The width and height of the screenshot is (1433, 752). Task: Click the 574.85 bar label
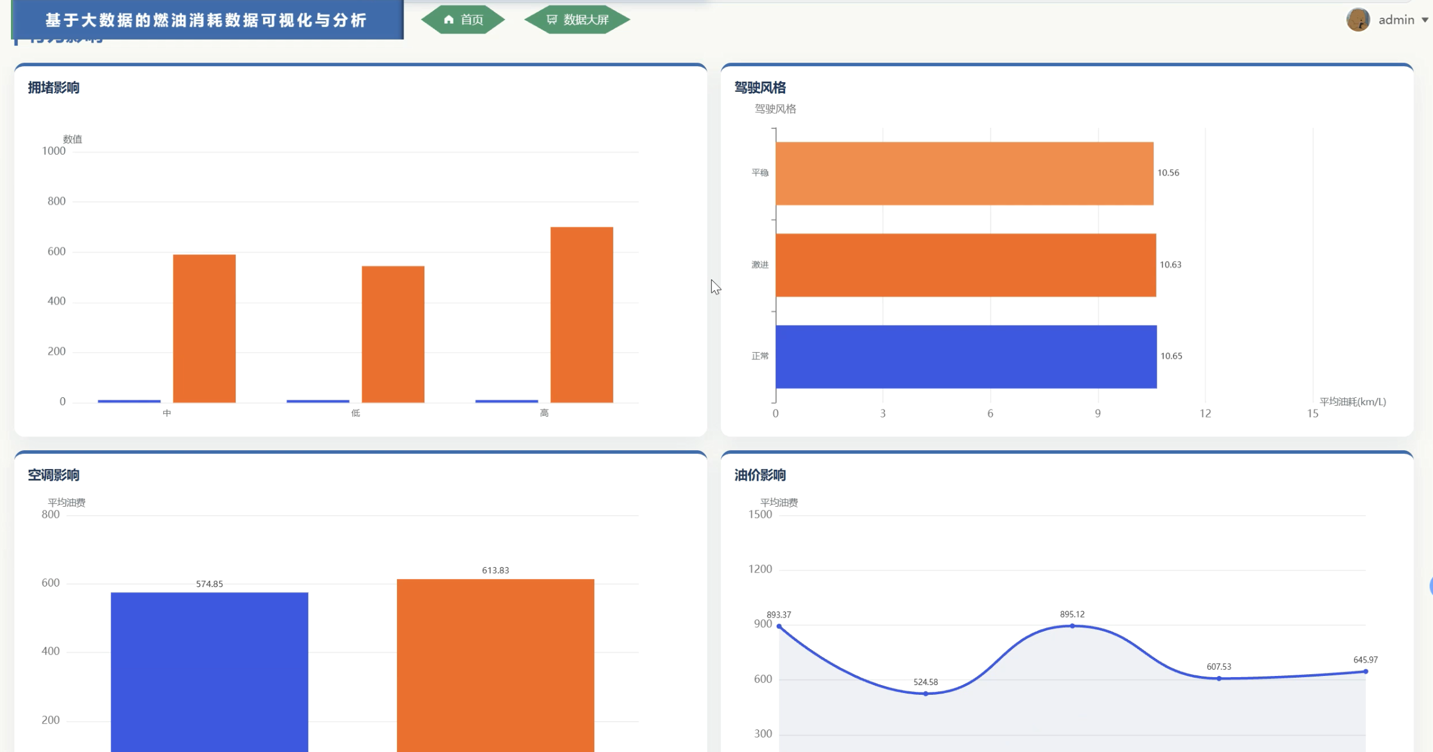tap(209, 584)
